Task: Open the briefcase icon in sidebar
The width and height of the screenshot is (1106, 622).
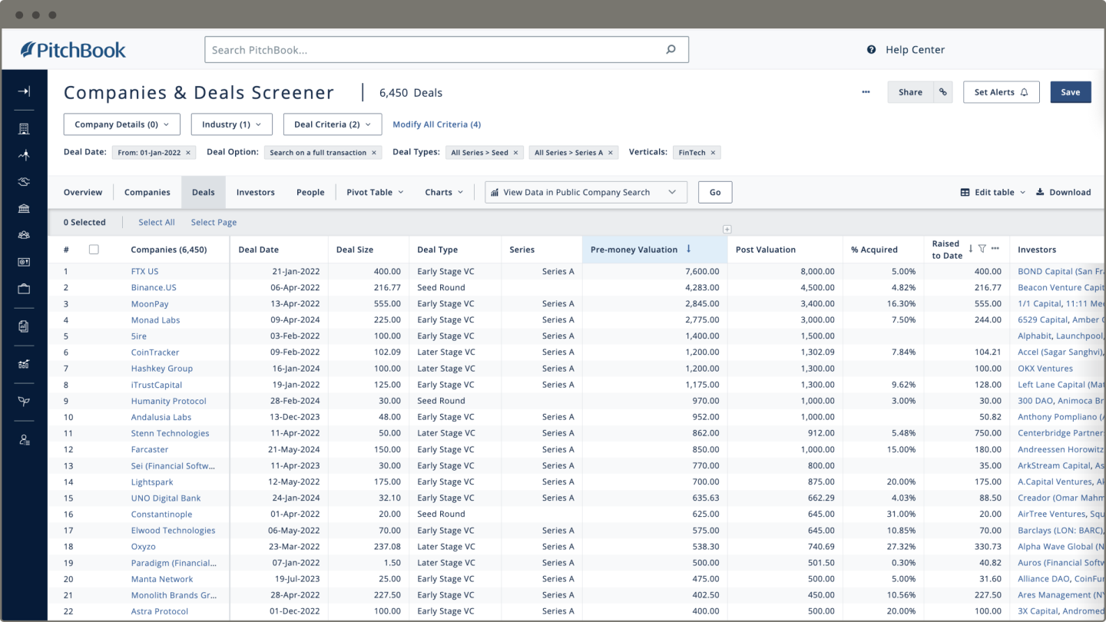Action: [24, 289]
